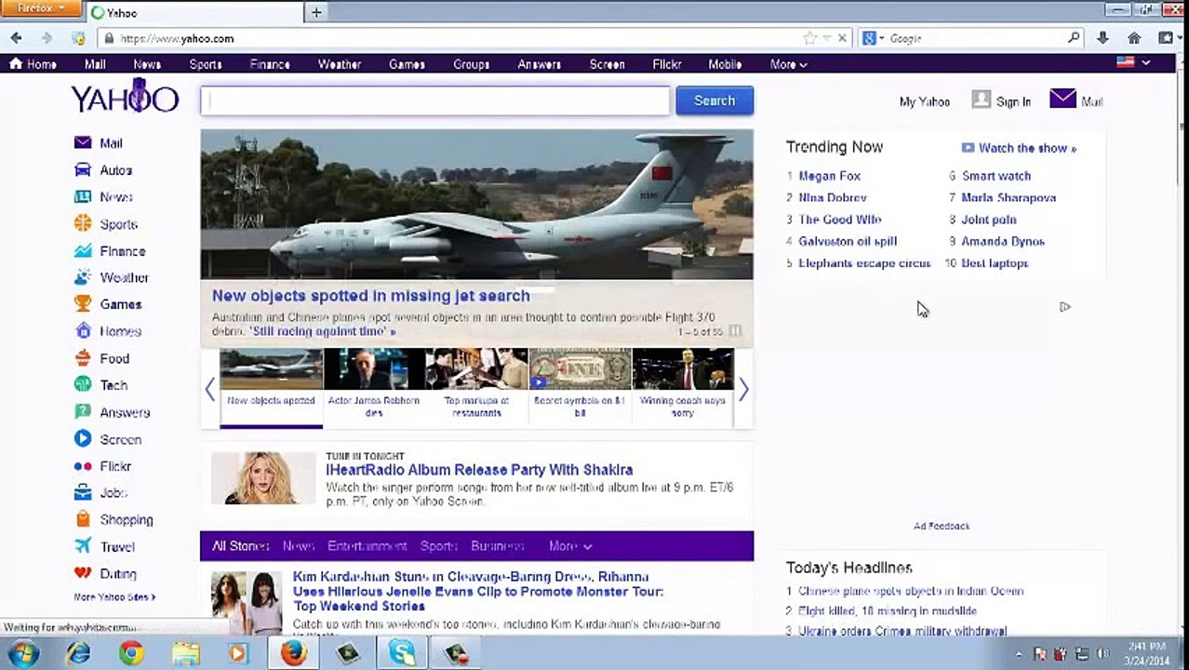Image resolution: width=1189 pixels, height=670 pixels.
Task: Open Maria Sharapova trending link
Action: click(x=1009, y=197)
